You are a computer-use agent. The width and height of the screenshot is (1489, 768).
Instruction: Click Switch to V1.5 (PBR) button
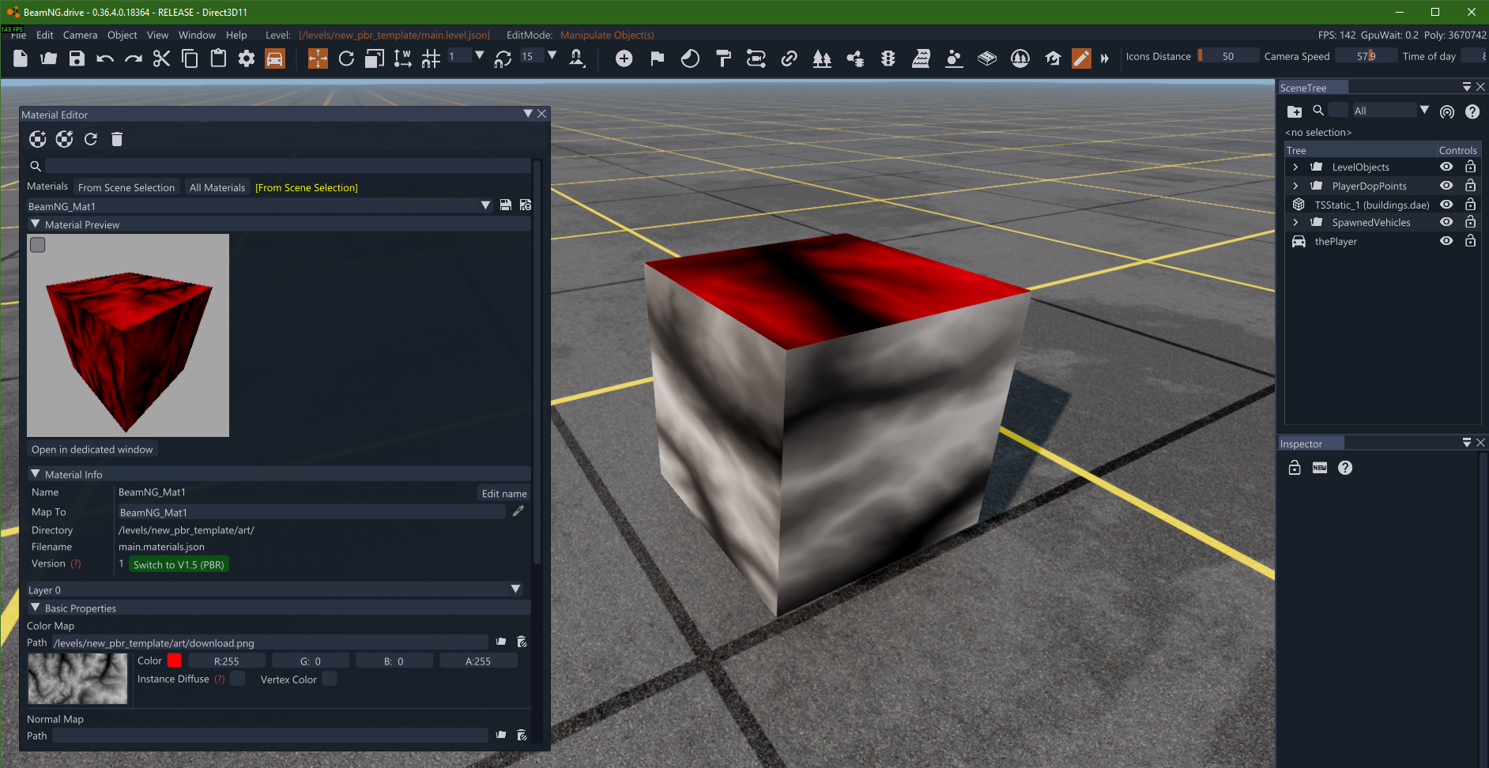pos(179,565)
